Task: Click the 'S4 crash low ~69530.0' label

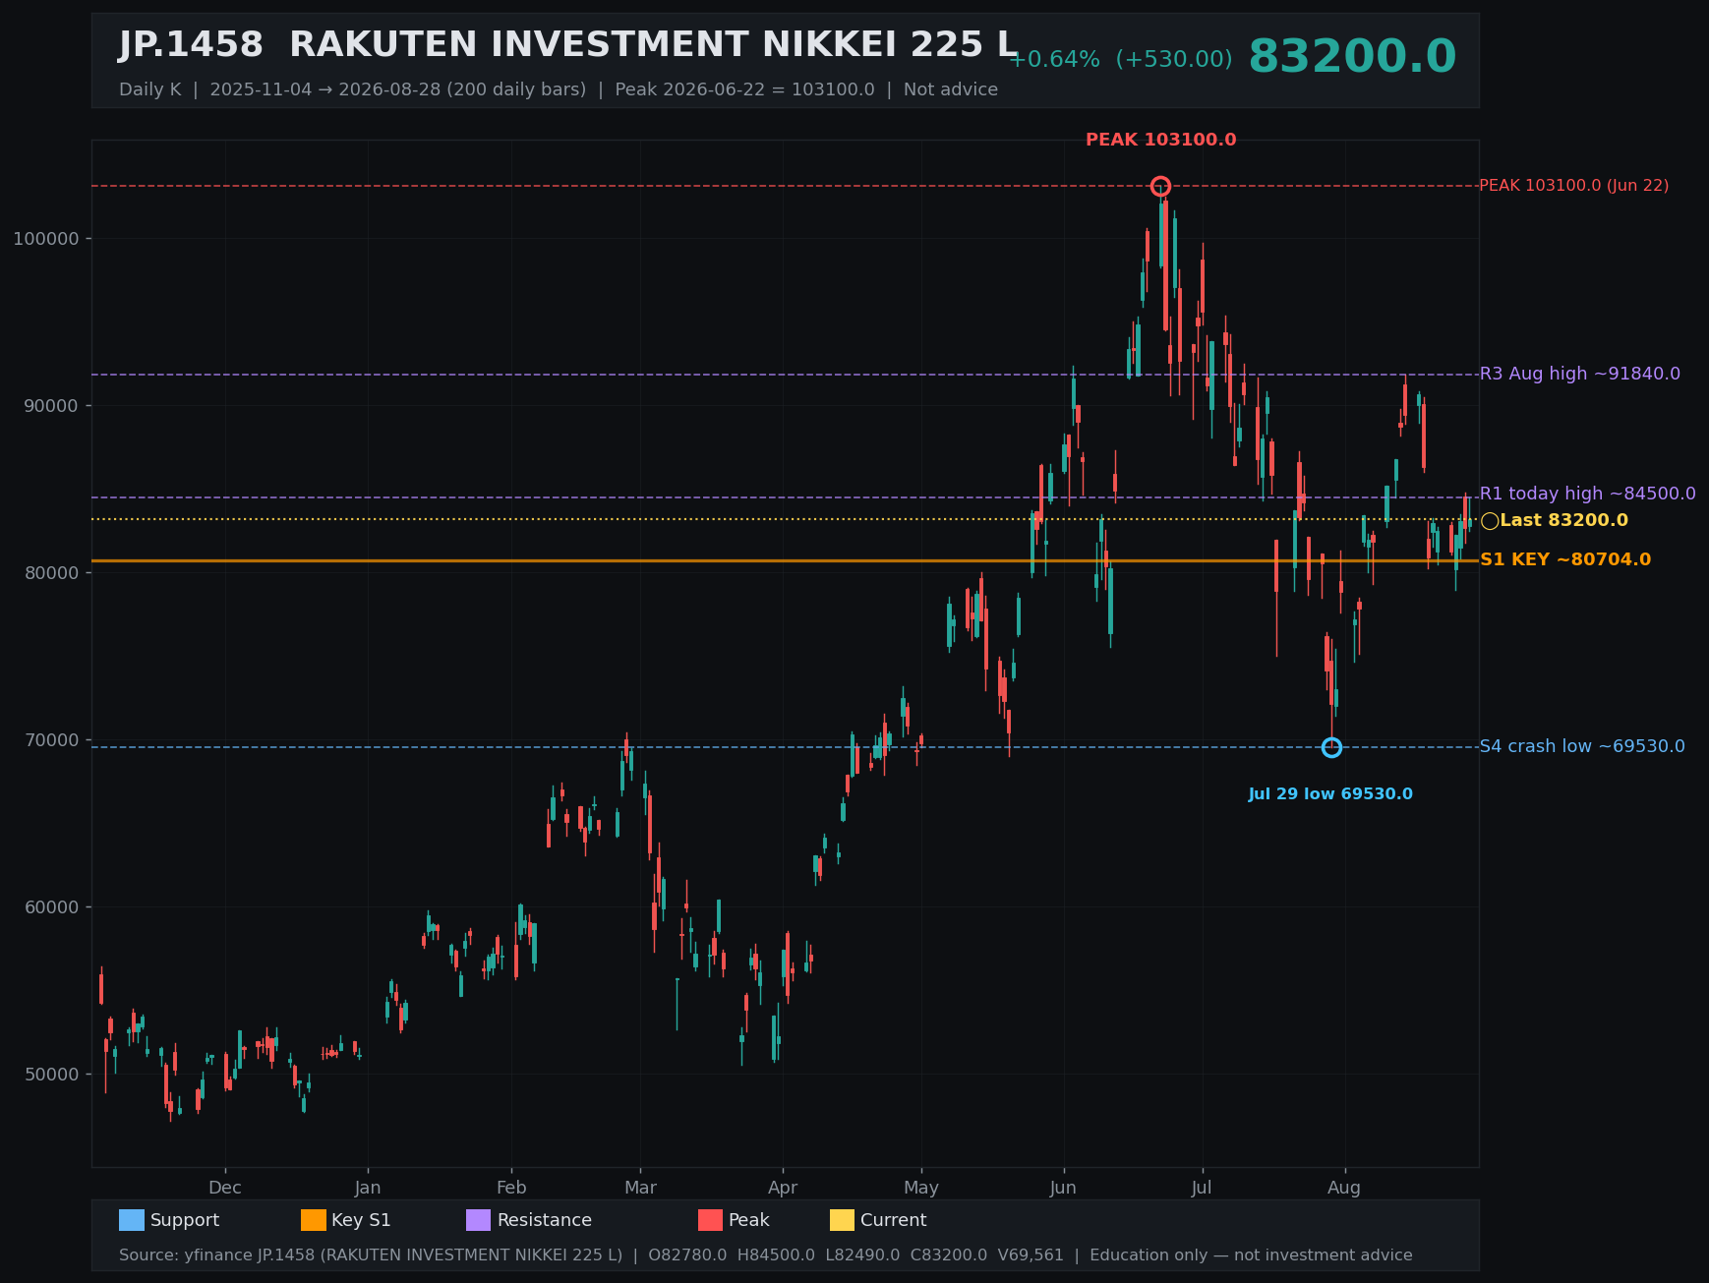Action: 1582,746
